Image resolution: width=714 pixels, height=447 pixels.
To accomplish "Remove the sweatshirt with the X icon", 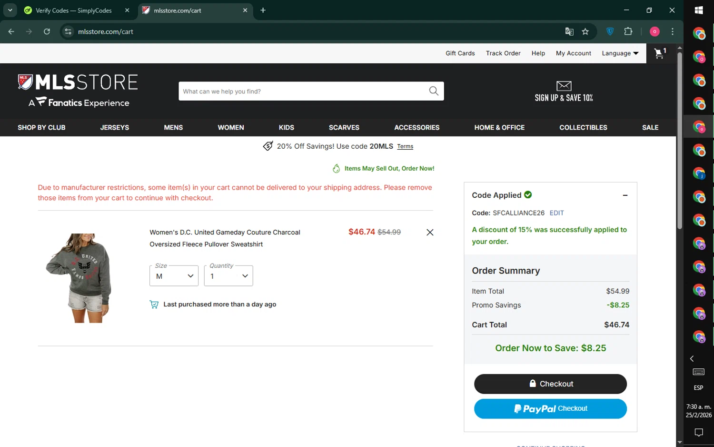I will 430,233.
